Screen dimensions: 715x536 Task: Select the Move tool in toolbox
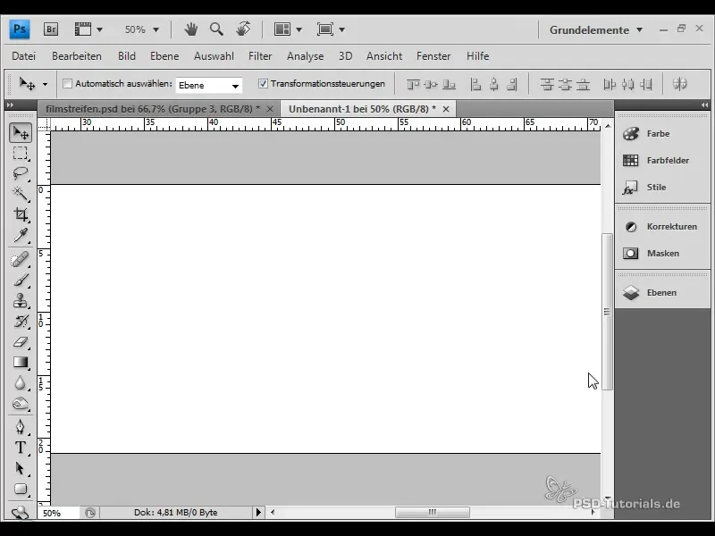coord(20,132)
